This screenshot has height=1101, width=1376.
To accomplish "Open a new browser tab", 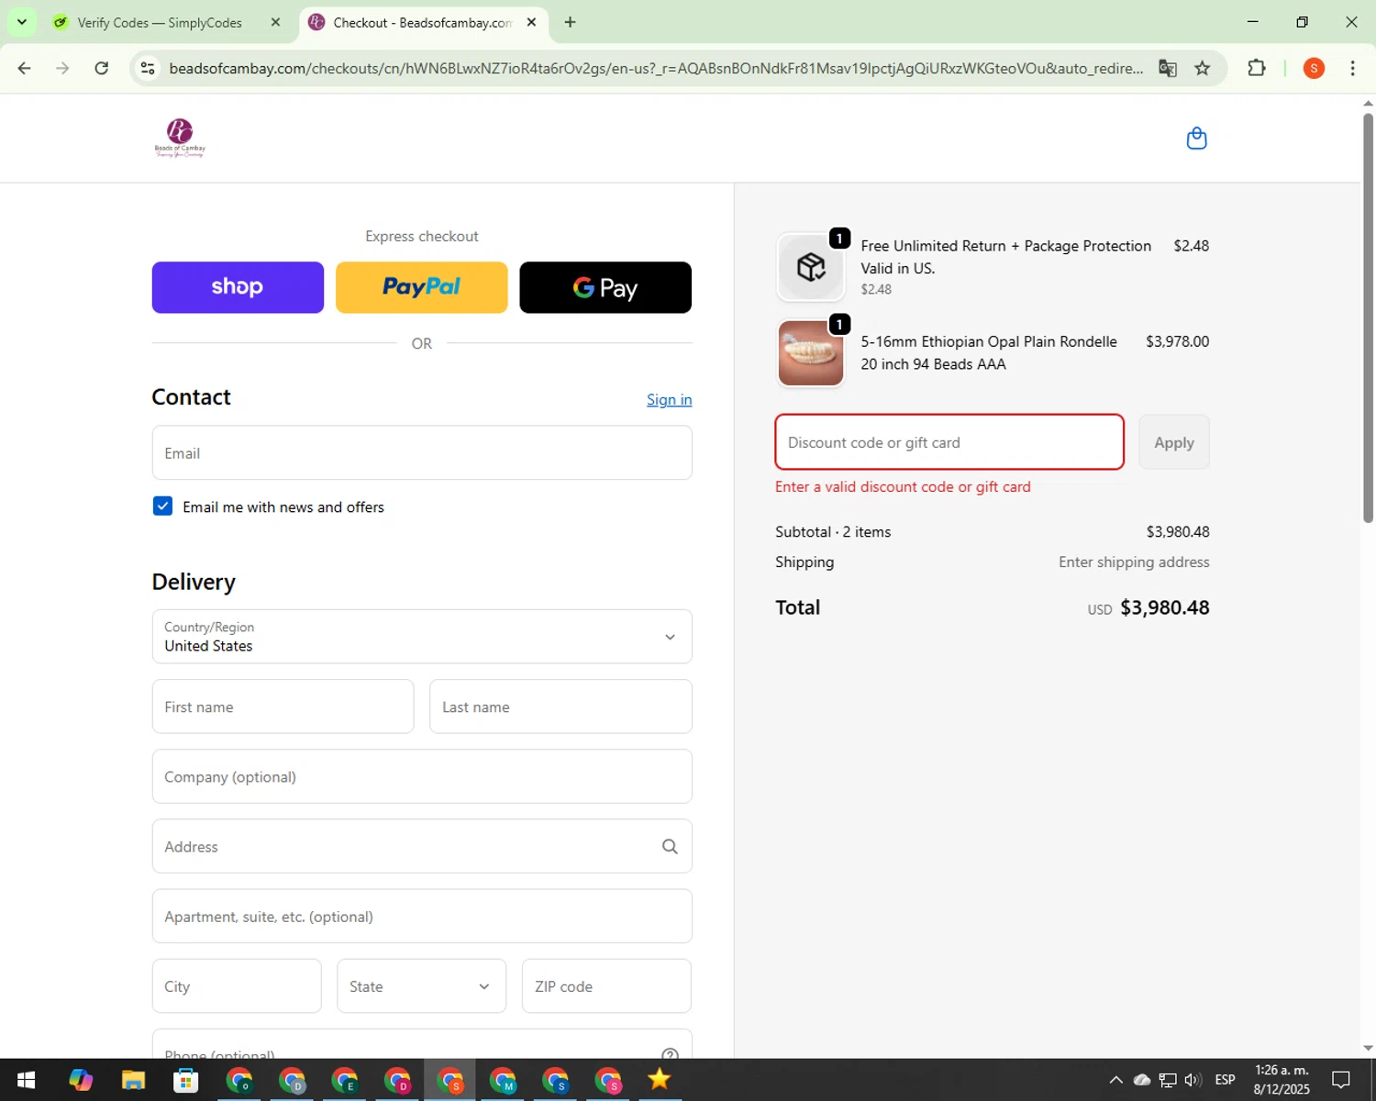I will coord(570,22).
